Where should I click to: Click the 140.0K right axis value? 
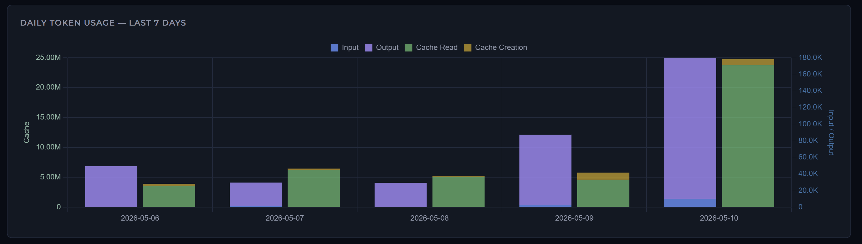[x=810, y=90]
